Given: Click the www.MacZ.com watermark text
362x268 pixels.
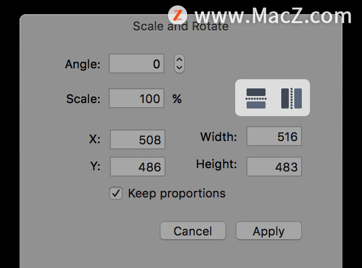Looking at the screenshot, I should tap(273, 16).
